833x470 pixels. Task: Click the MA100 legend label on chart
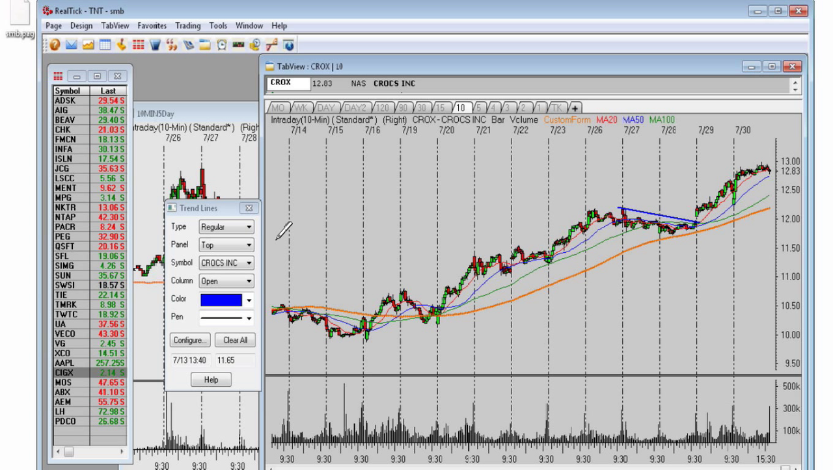pyautogui.click(x=662, y=120)
